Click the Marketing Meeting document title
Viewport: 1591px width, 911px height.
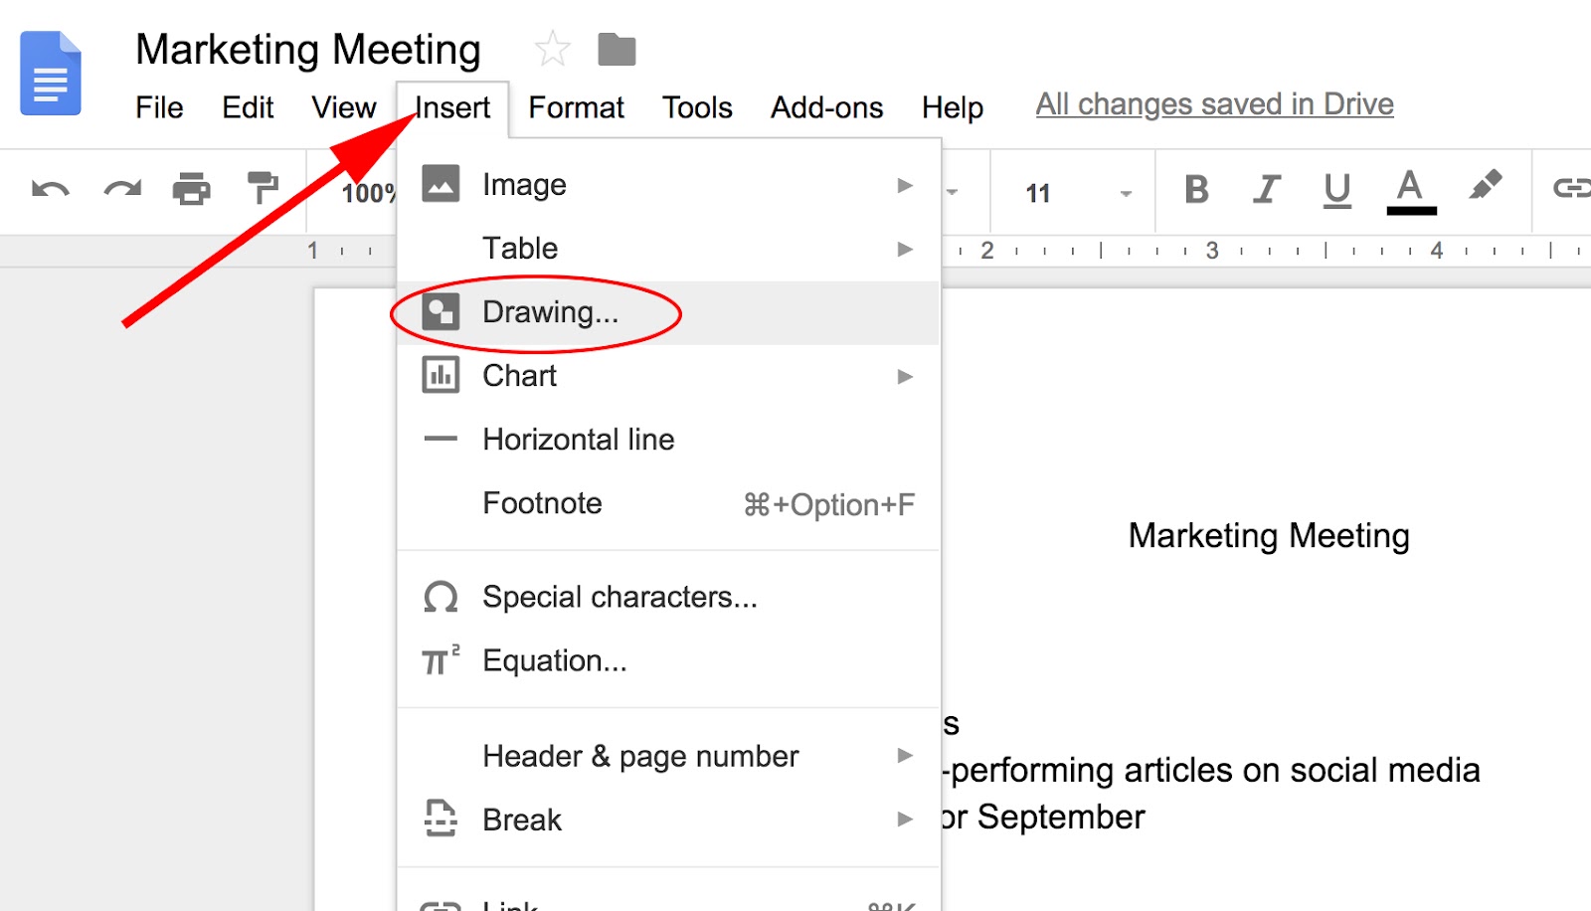tap(308, 50)
